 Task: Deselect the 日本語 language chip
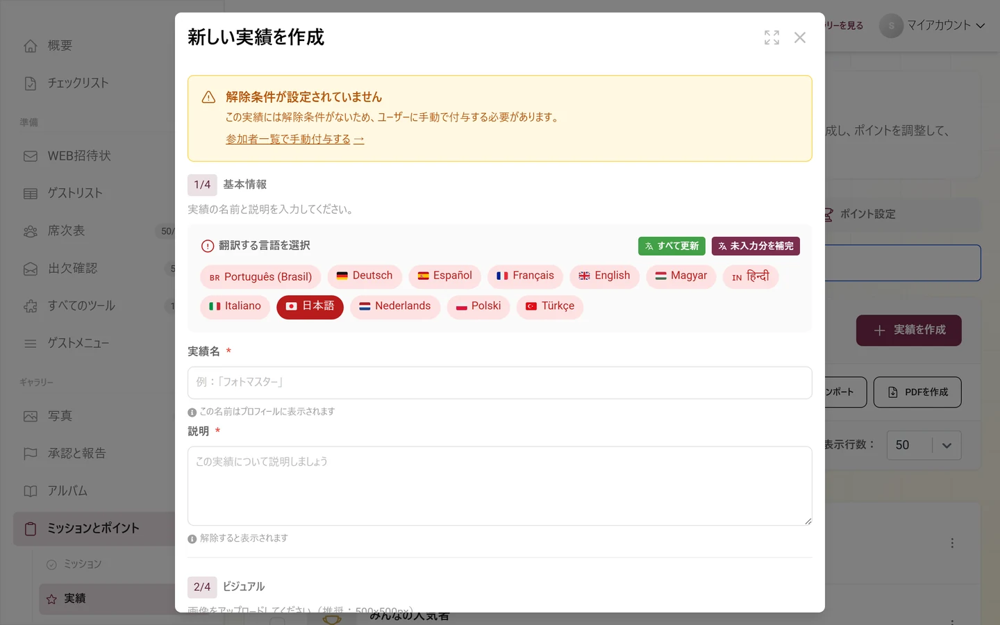click(310, 306)
